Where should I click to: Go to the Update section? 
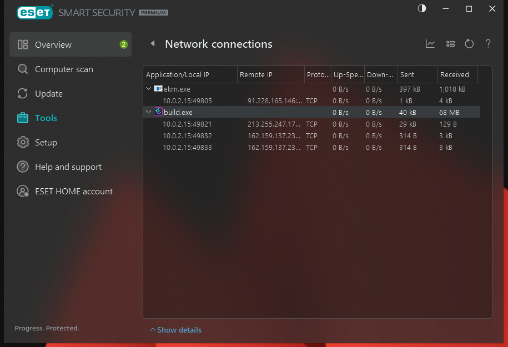(x=49, y=94)
